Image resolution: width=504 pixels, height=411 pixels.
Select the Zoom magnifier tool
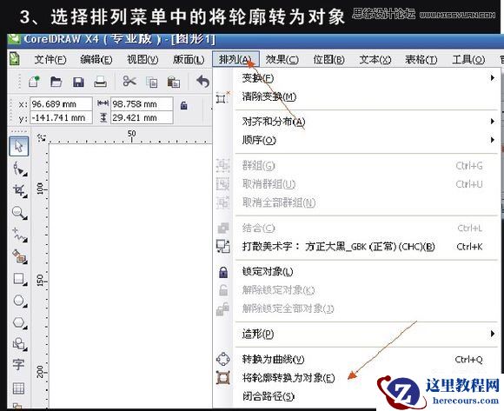pos(19,212)
